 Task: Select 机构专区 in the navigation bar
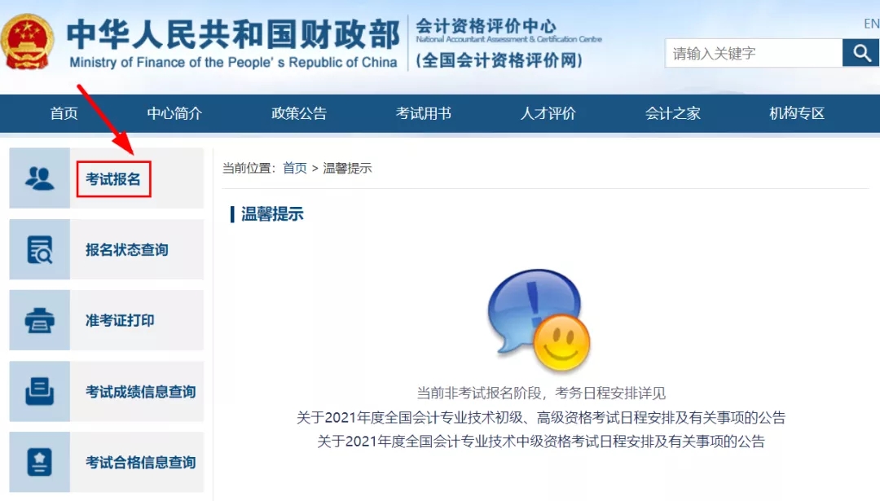797,114
